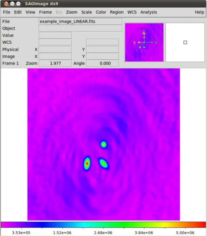
Task: Click the colorbar at the 2.68e+06 mark
Action: [x=103, y=225]
